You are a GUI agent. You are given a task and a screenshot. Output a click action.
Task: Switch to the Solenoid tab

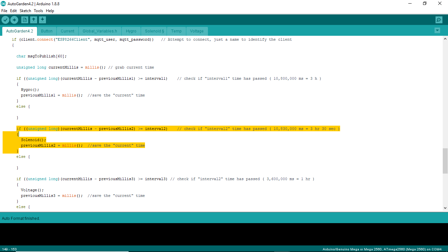point(153,31)
